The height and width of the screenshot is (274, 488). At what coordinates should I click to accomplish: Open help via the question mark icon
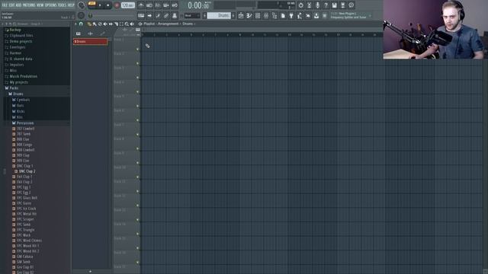click(x=326, y=5)
